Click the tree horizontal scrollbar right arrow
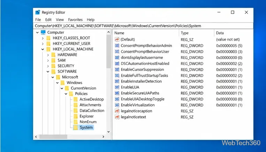 click(x=103, y=137)
